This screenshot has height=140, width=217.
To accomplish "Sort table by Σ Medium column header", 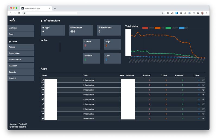I will 179,75.
